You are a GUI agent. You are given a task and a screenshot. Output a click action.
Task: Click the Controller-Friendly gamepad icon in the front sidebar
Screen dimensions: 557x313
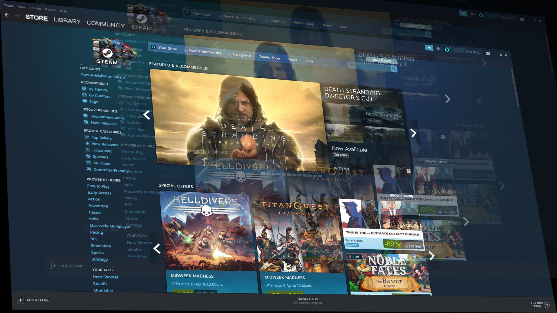pos(89,169)
